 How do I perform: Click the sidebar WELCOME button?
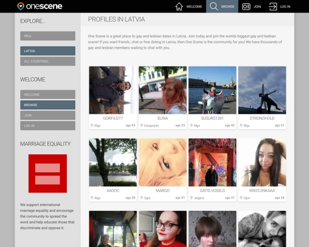[47, 94]
